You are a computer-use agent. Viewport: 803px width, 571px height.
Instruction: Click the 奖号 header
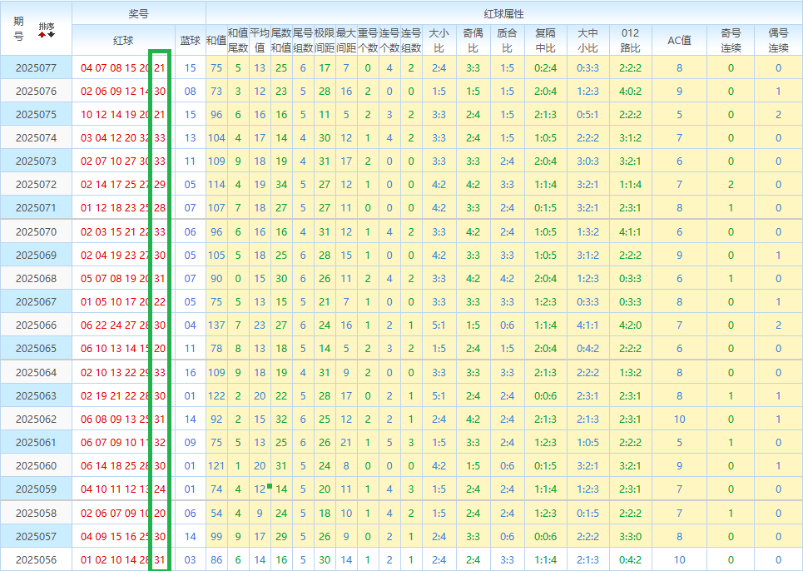point(138,14)
